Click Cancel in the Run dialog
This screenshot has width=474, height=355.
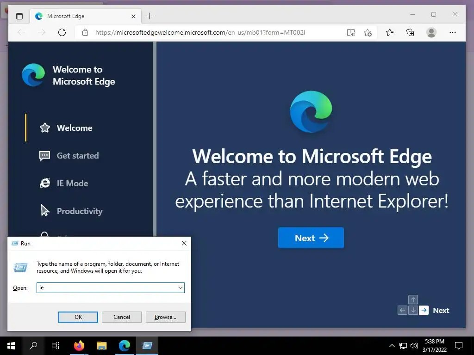coord(122,317)
